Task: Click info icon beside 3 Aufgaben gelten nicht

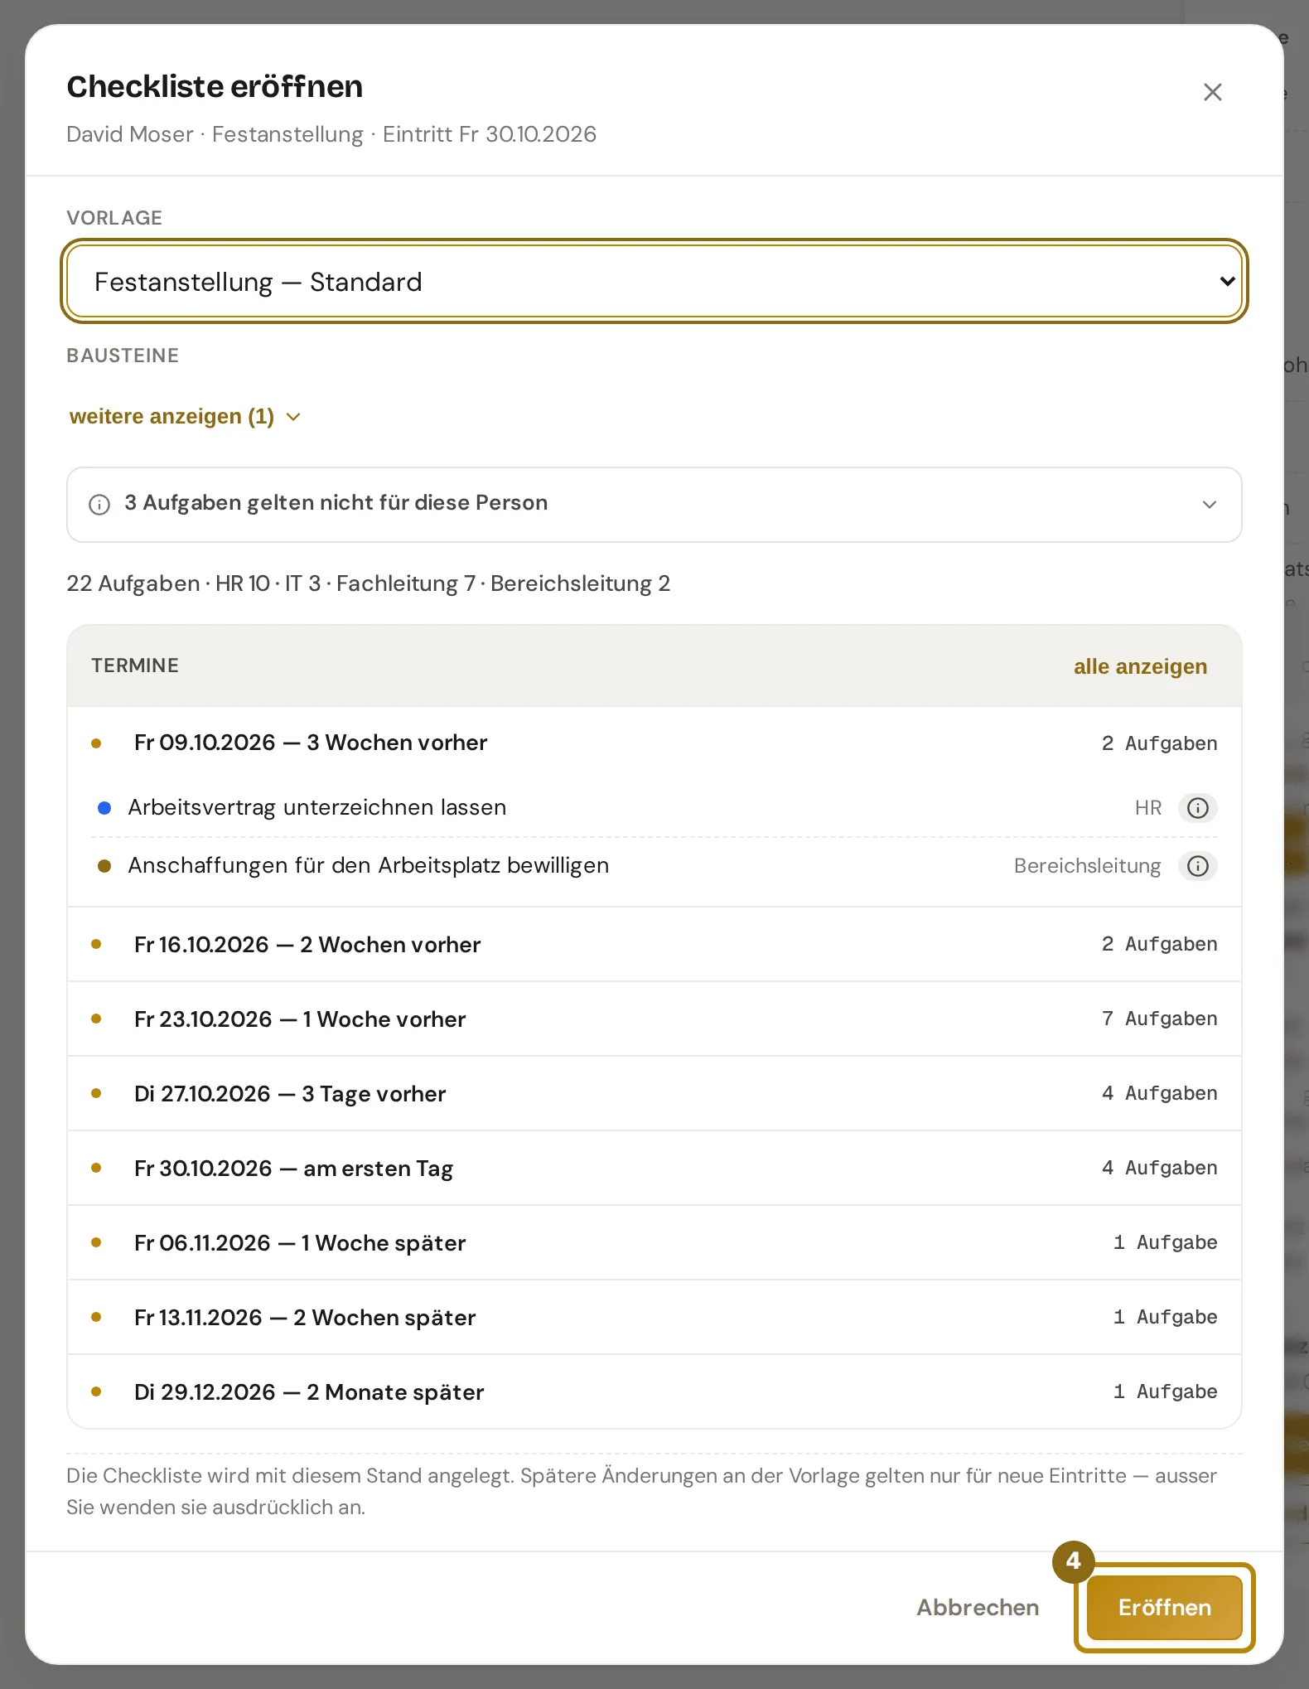Action: [99, 504]
